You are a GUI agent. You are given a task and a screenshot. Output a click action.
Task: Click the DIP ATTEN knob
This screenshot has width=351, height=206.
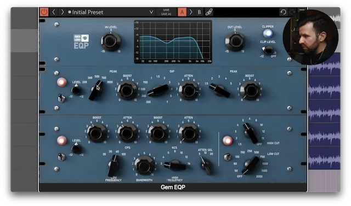click(189, 90)
